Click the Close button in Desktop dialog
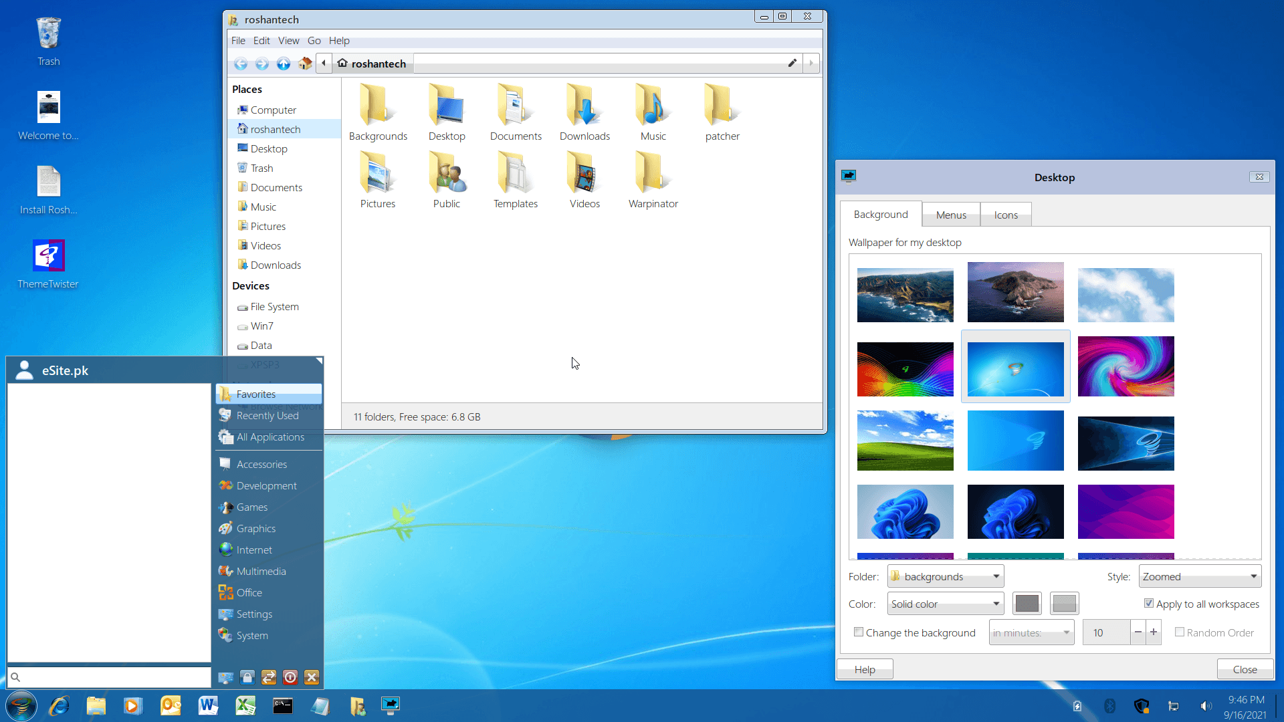The image size is (1284, 722). click(x=1245, y=669)
